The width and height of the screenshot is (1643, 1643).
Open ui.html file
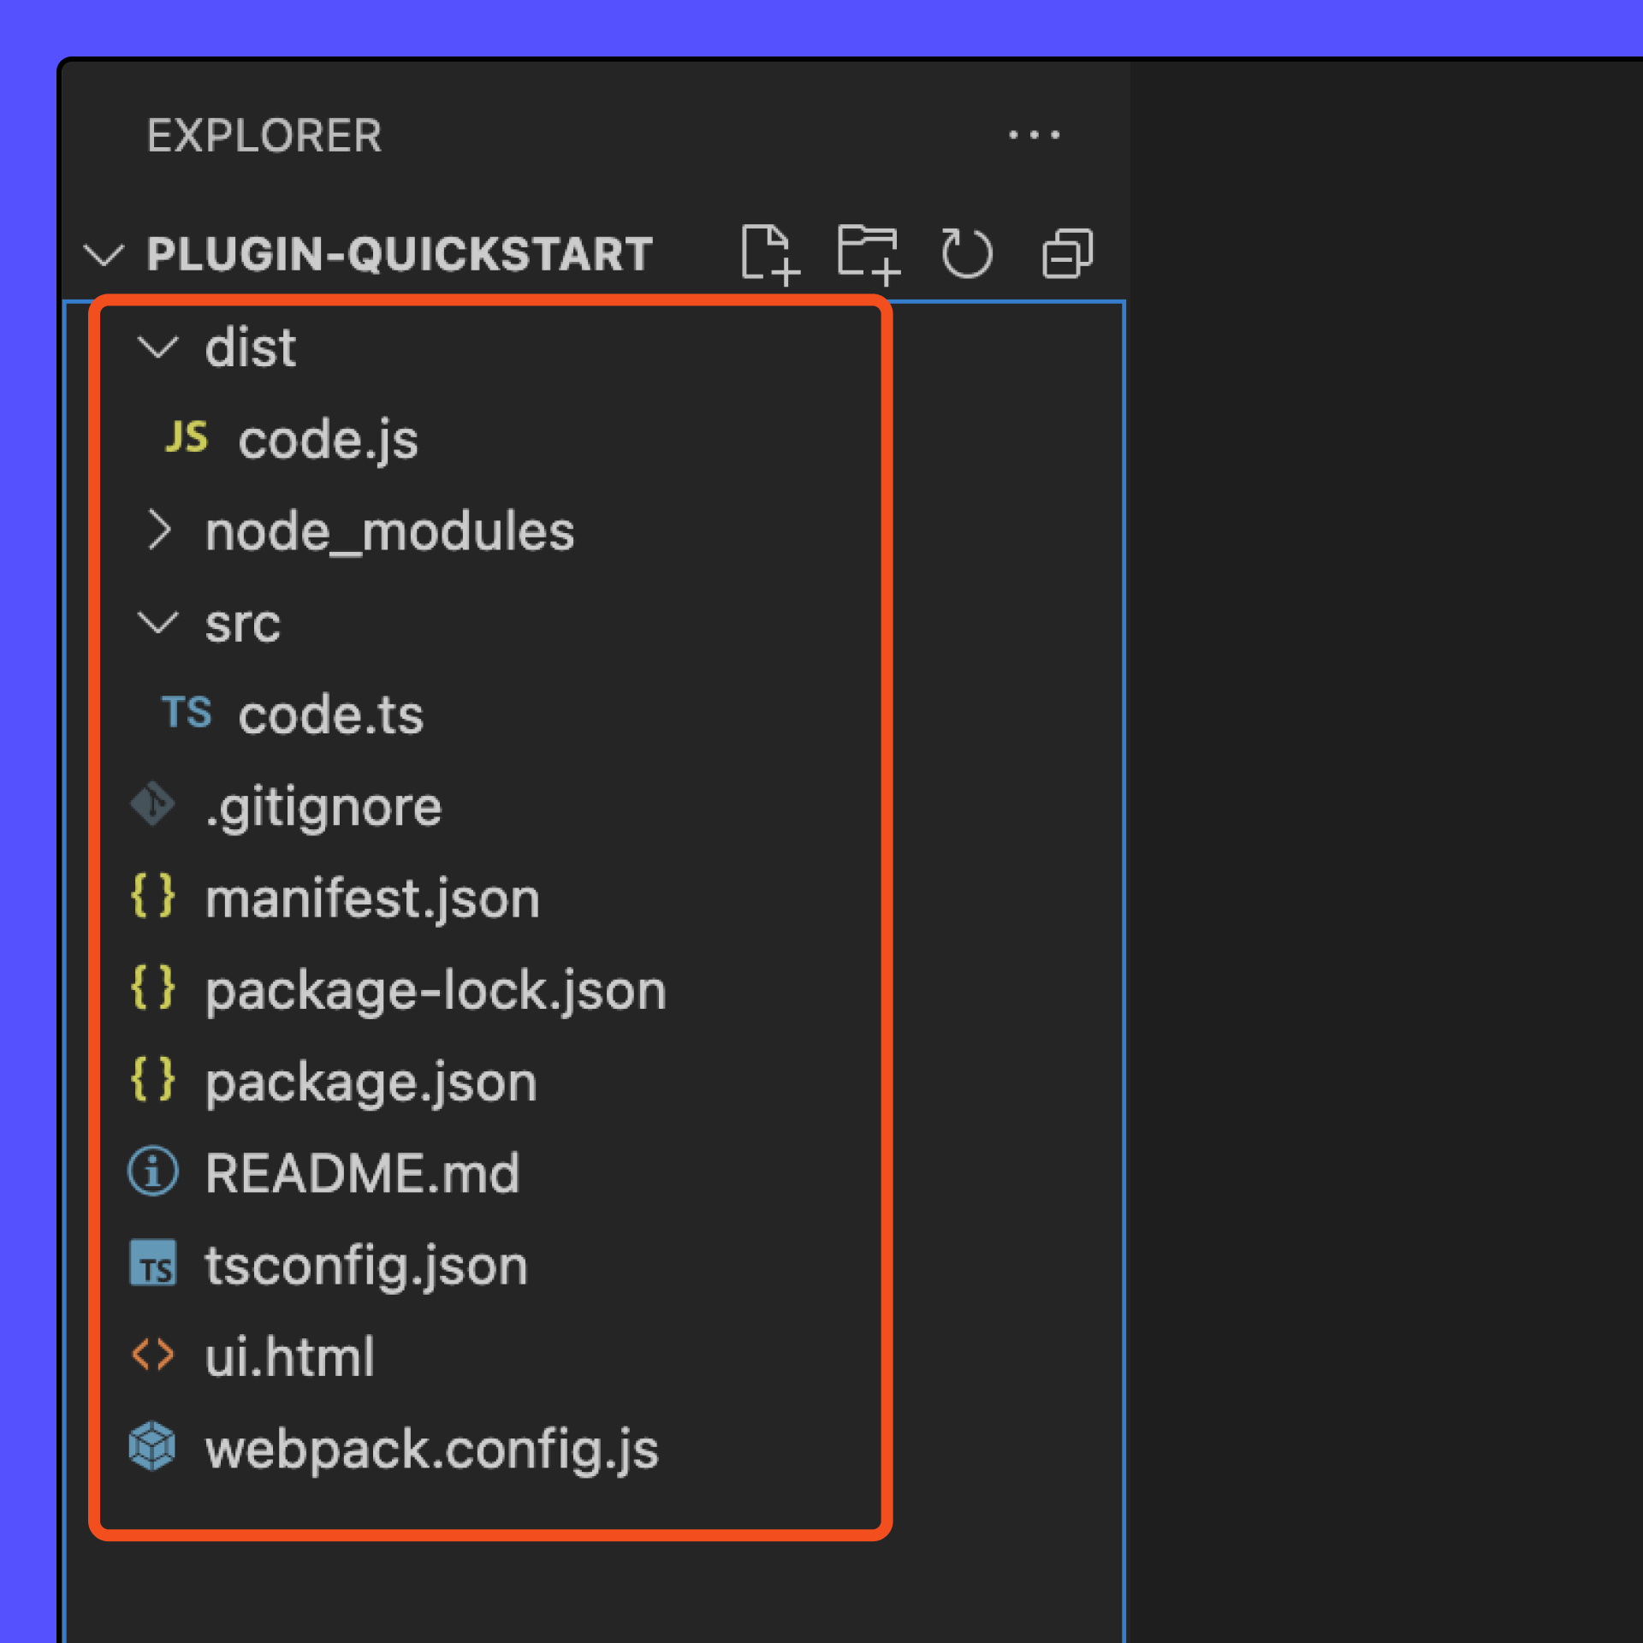point(289,1356)
